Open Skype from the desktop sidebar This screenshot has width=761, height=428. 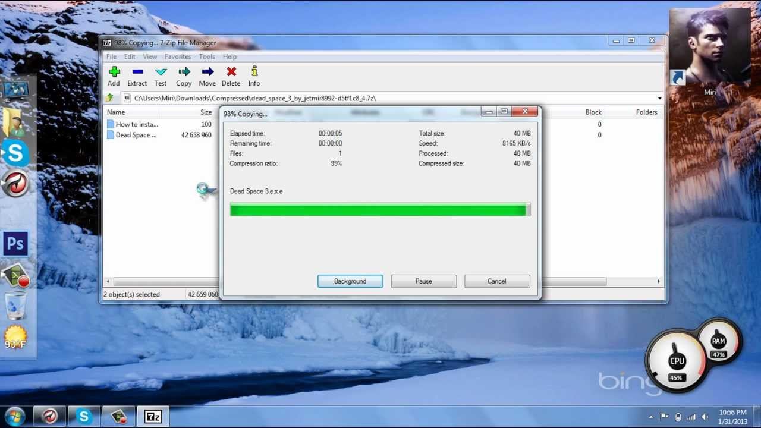(15, 153)
